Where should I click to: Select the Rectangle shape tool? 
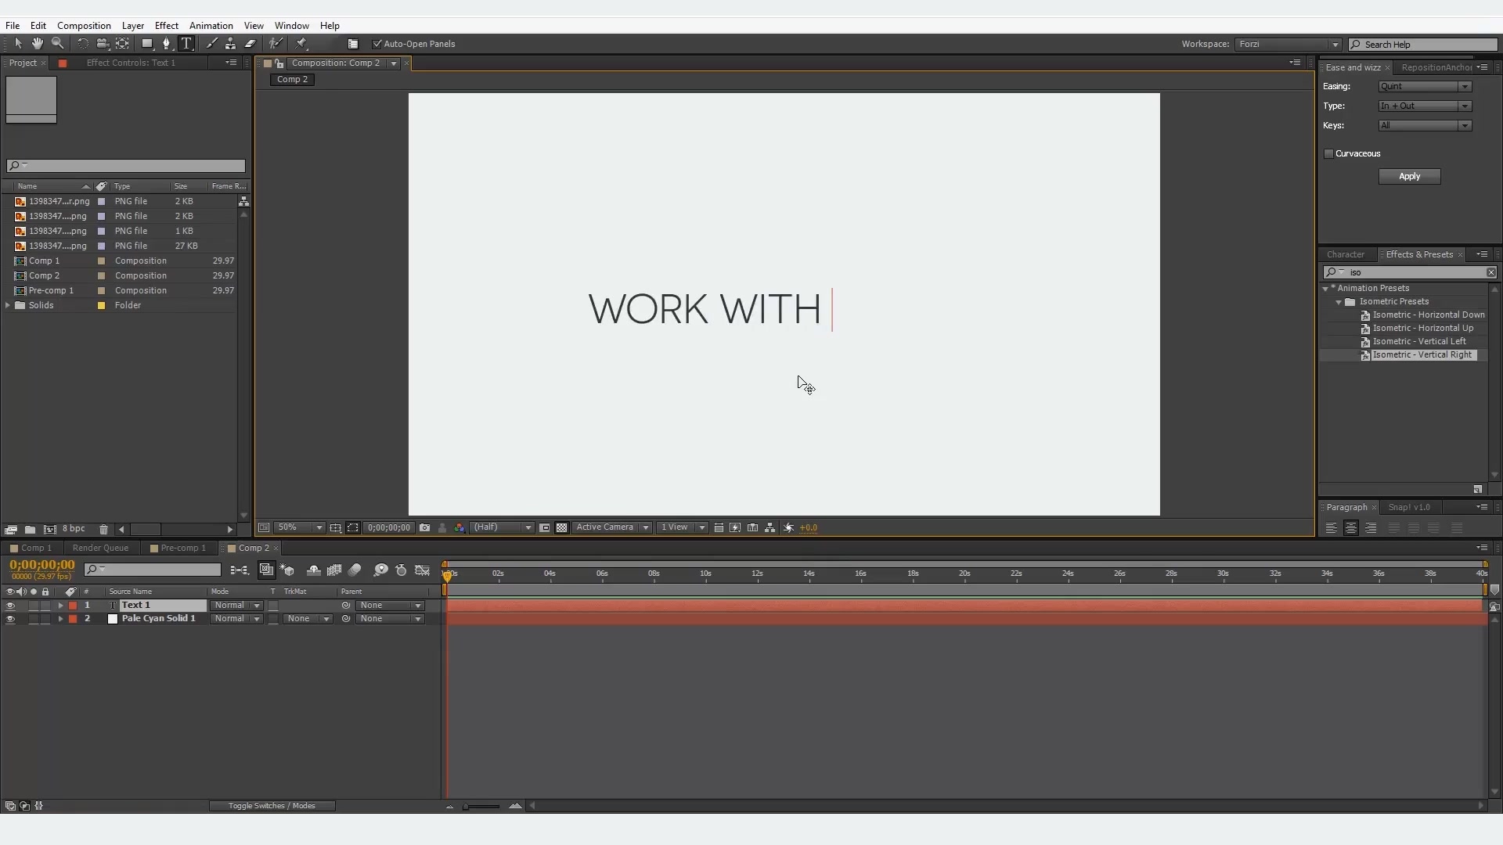147,44
